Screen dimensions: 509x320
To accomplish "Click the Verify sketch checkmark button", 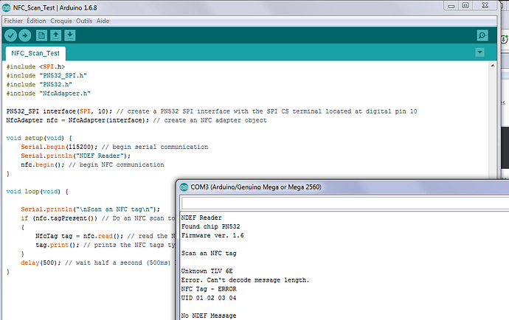I will click(x=11, y=35).
